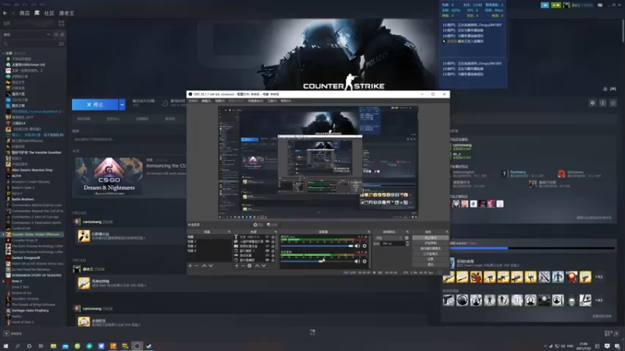Image resolution: width=625 pixels, height=351 pixels.
Task: Move selected OBS source up
Action: pos(257,266)
